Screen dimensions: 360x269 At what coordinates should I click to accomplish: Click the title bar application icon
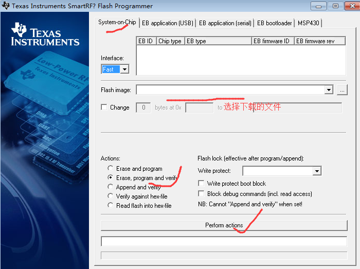pyautogui.click(x=6, y=6)
